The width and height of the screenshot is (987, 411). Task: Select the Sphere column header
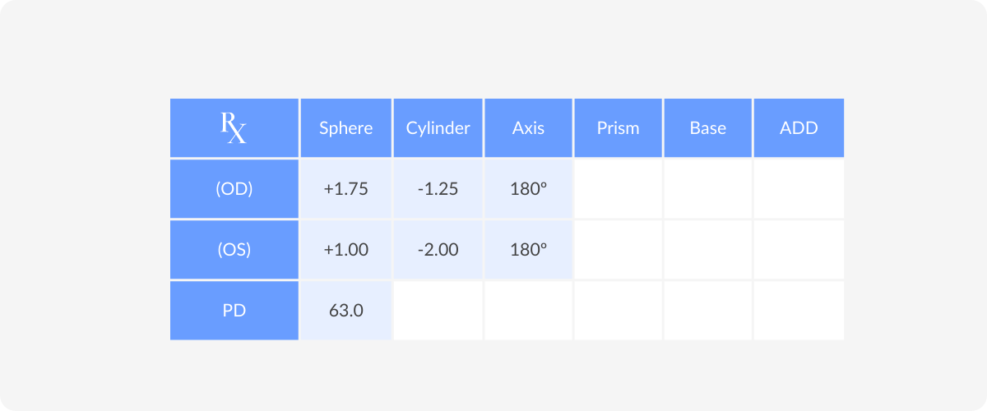click(346, 128)
